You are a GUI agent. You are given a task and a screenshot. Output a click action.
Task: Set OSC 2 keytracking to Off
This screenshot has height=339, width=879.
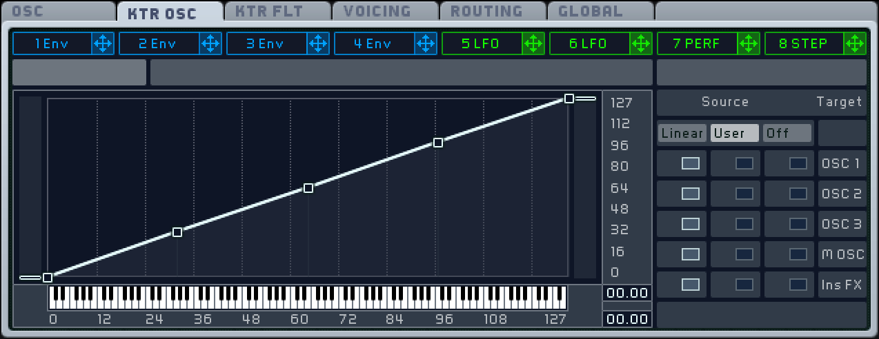click(x=798, y=194)
